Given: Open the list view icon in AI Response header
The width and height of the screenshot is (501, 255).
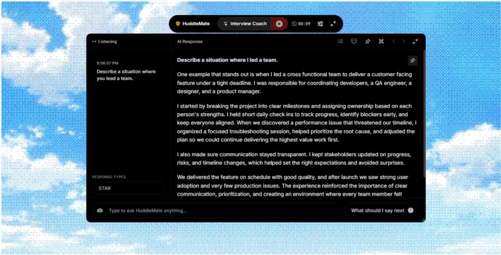Looking at the screenshot, I should (x=341, y=41).
